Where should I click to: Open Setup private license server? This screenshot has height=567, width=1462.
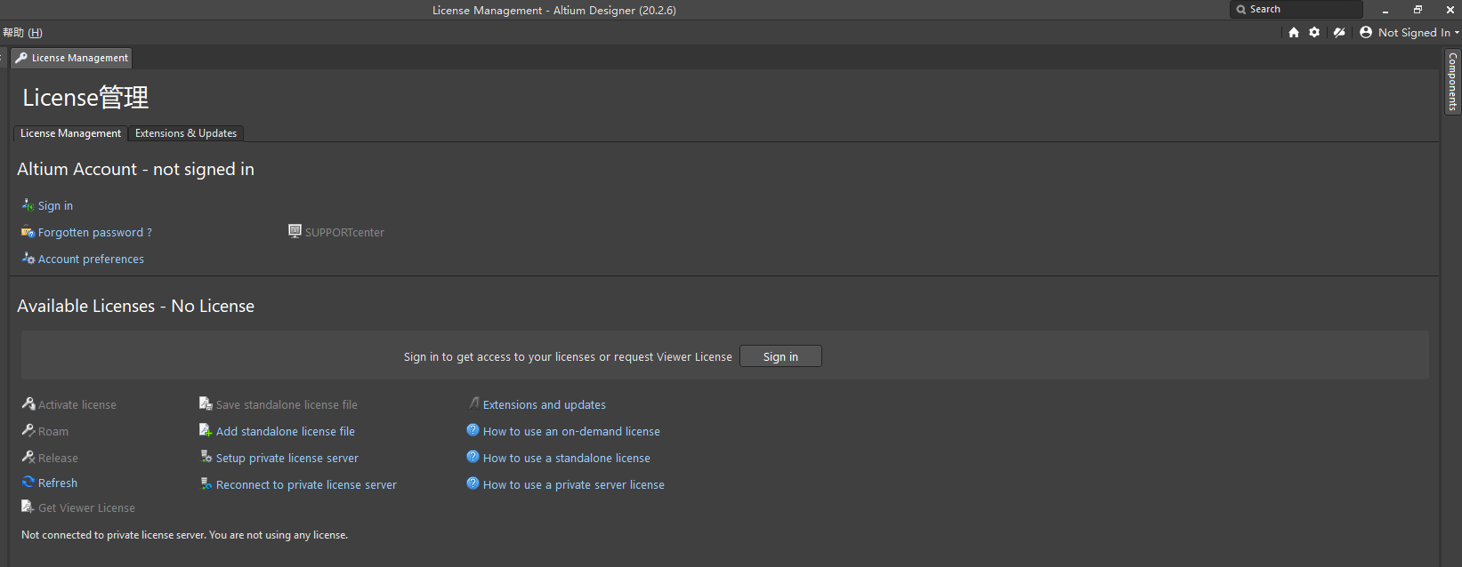coord(287,458)
